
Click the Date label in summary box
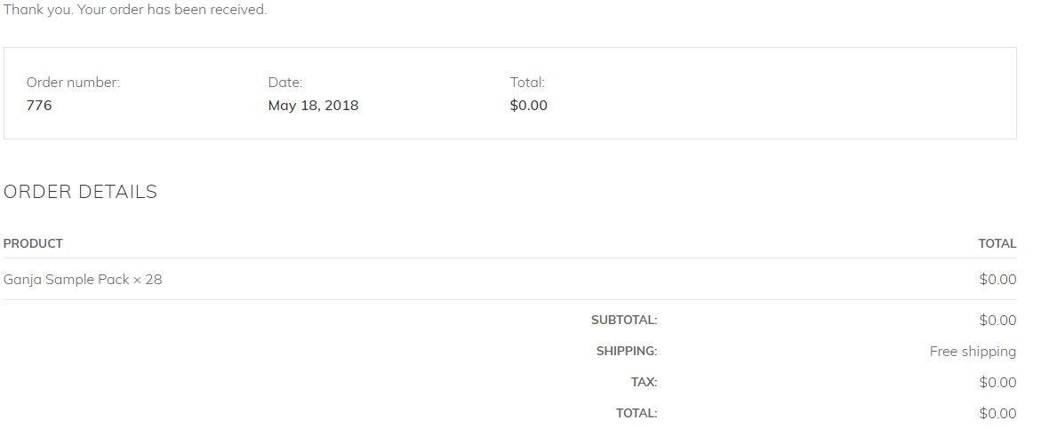coord(285,83)
